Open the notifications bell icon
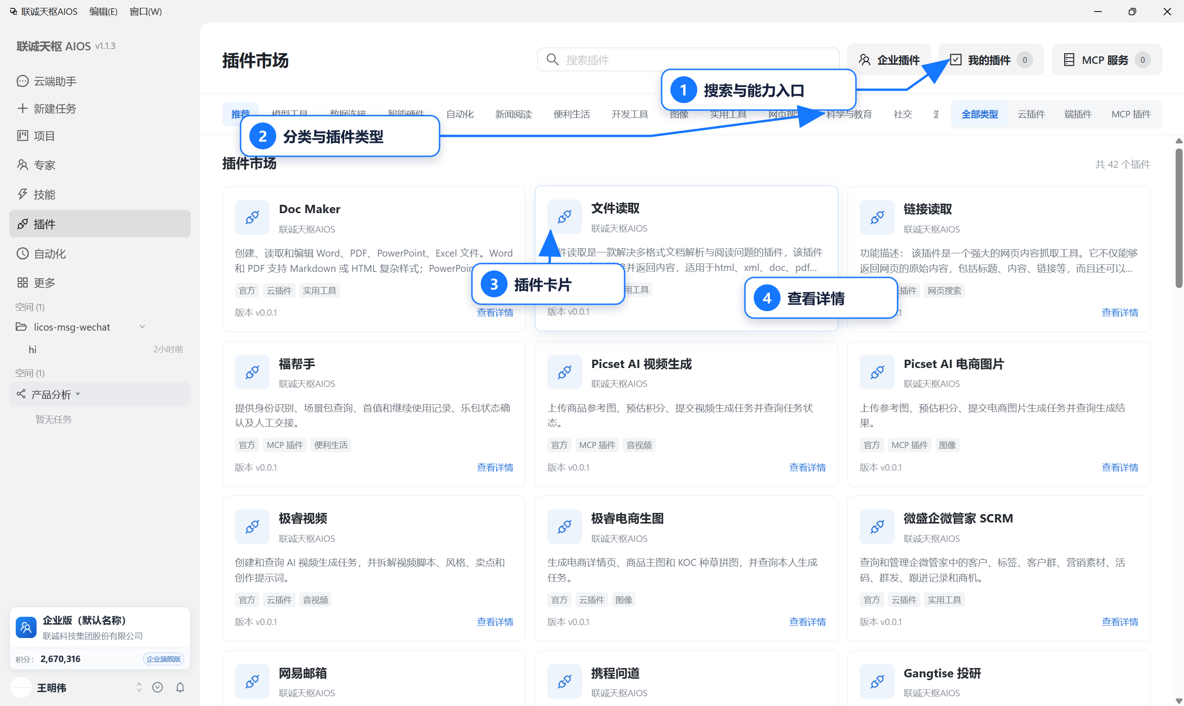The width and height of the screenshot is (1184, 706). coord(180,688)
